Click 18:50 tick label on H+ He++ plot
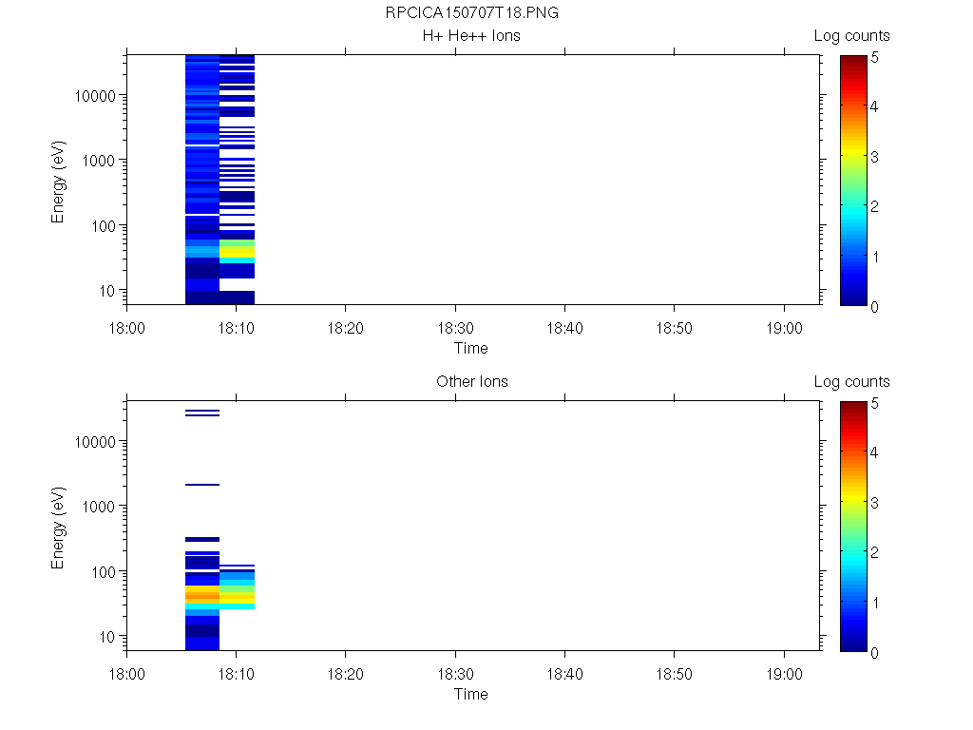Viewport: 973px width, 730px height. (x=674, y=328)
